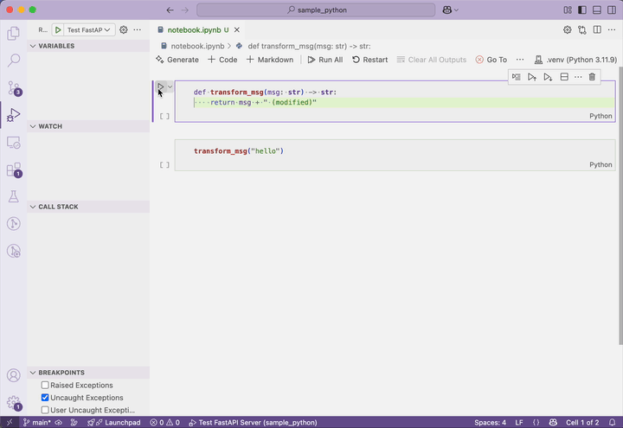Viewport: 623px width, 428px height.
Task: Enable the User Uncaught Exceptions checkbox
Action: (x=45, y=410)
